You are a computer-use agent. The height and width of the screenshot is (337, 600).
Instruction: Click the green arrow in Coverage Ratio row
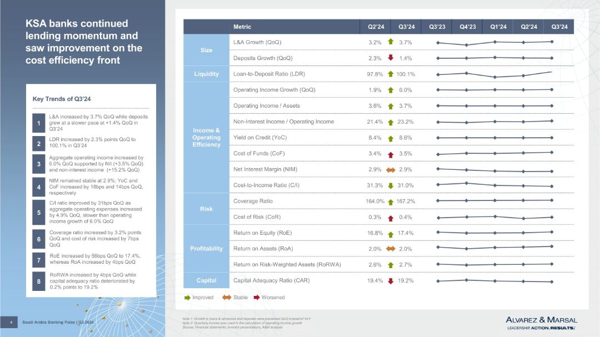tap(391, 202)
